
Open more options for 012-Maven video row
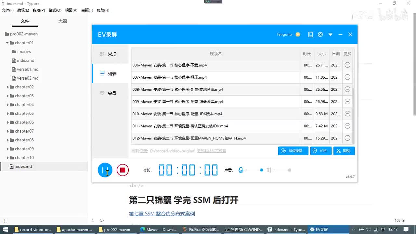[347, 138]
